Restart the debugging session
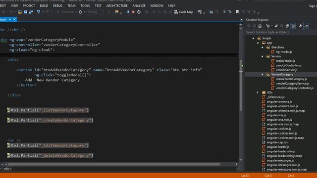This screenshot has width=317, height=178. click(139, 12)
